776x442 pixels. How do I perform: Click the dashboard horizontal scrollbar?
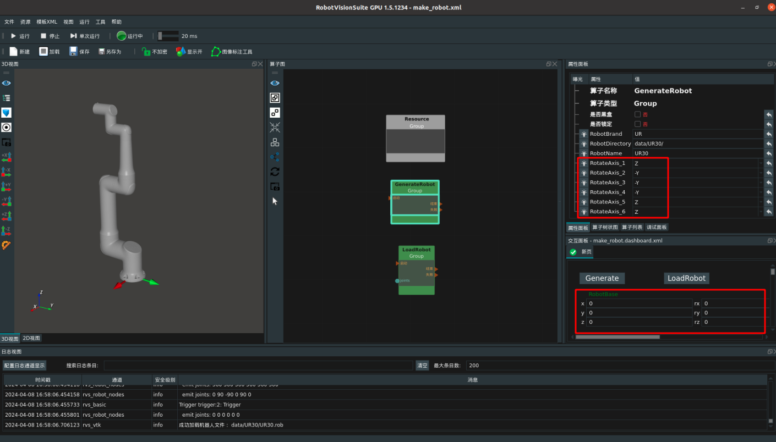click(x=617, y=337)
